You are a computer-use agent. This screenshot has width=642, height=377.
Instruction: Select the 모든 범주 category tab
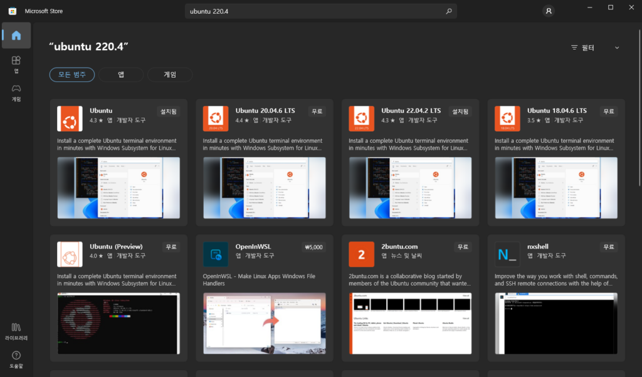click(x=72, y=75)
